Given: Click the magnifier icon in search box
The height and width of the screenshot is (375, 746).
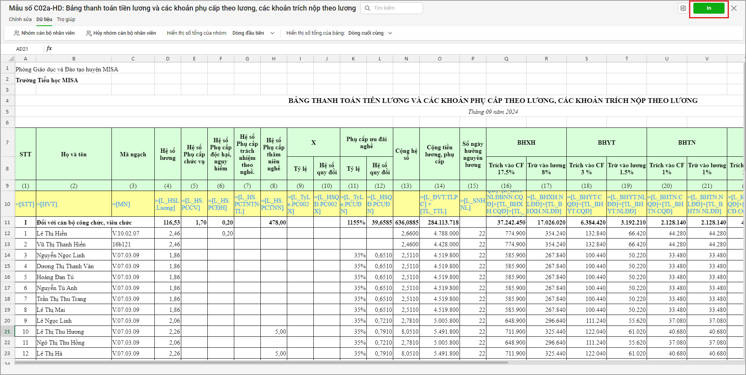Looking at the screenshot, I should point(368,8).
